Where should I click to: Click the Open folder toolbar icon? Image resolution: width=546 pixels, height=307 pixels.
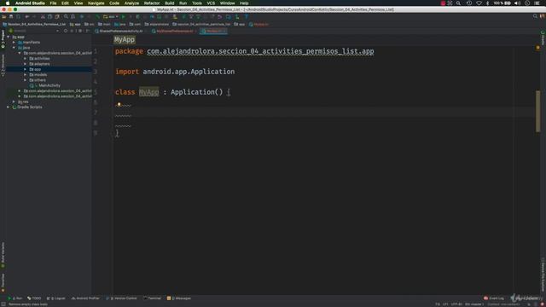point(4,16)
